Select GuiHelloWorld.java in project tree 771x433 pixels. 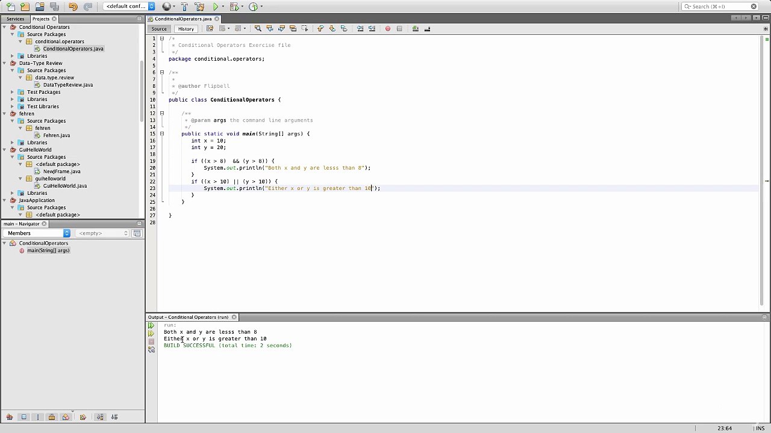[65, 186]
